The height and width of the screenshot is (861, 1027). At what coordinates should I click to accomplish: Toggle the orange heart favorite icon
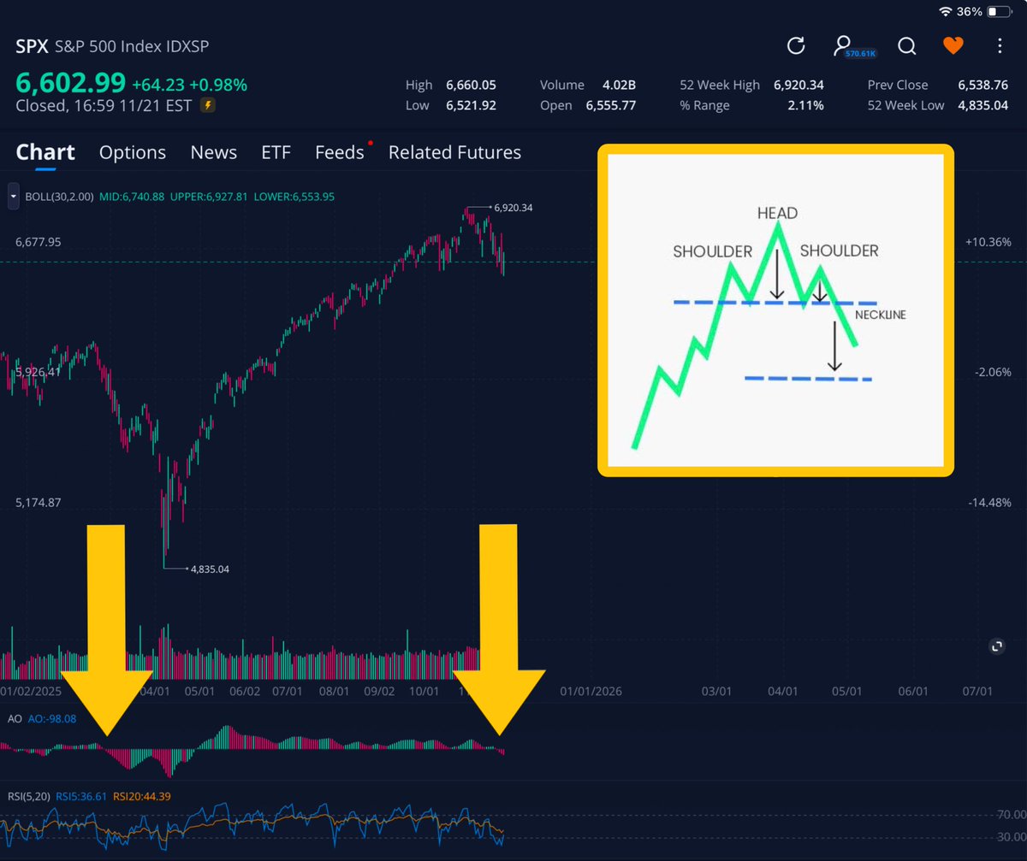[x=953, y=45]
